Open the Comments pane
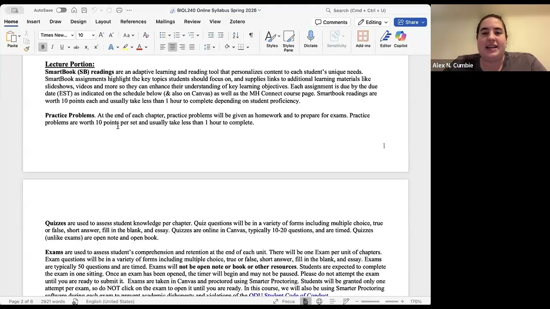Screen dimensions: 550x309 tap(331, 22)
